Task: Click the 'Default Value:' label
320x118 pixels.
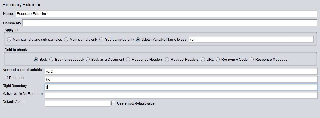Action: 13,102
